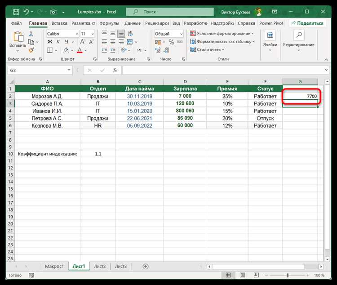Viewport: 337px width, 285px height.
Task: Expand the Editing (Редактирование) group
Action: [x=298, y=41]
